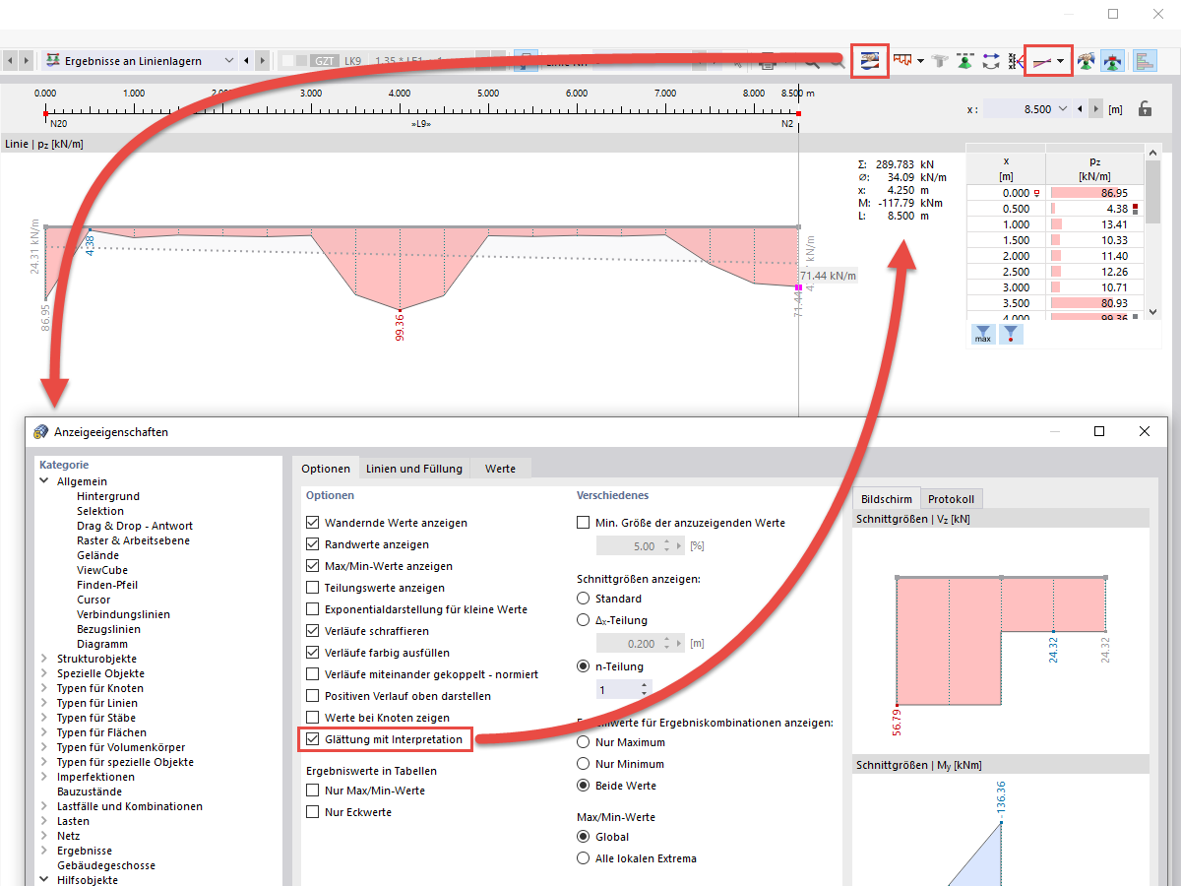Screen dimensions: 1181x886
Task: Select the Nur Maximum radio button
Action: coord(582,743)
